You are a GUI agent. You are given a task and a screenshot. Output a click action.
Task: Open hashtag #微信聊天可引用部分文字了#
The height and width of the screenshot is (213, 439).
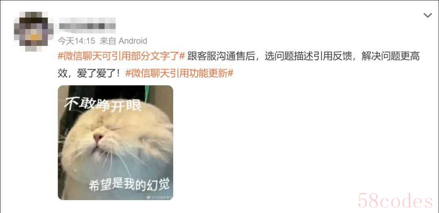point(121,56)
